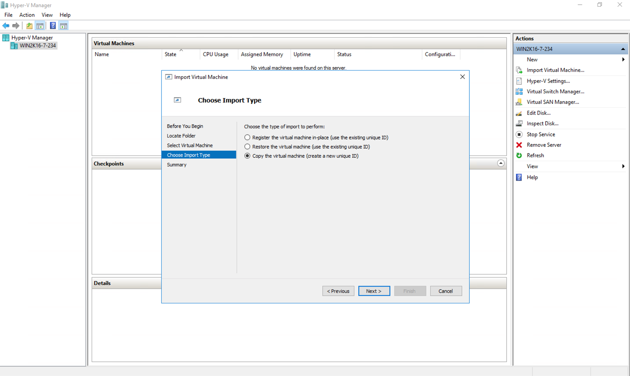The height and width of the screenshot is (376, 630).
Task: Collapse the Checkpoints pane with round arrow
Action: click(501, 163)
